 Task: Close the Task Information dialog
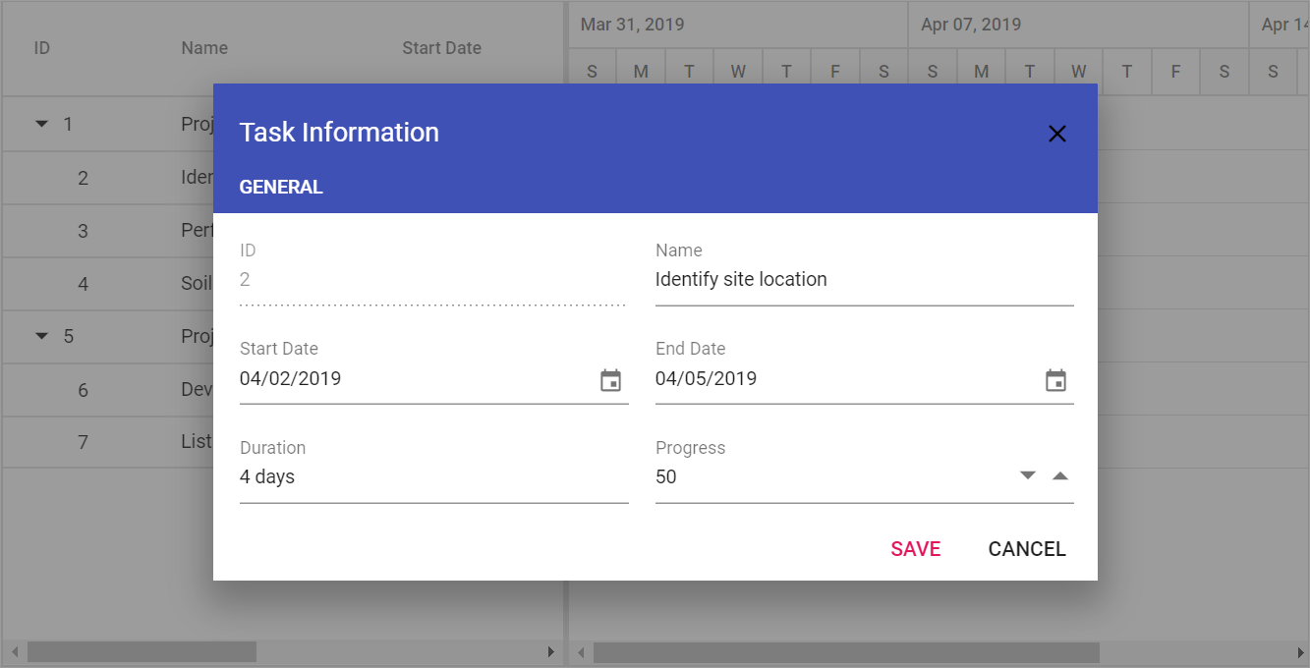[x=1057, y=134]
